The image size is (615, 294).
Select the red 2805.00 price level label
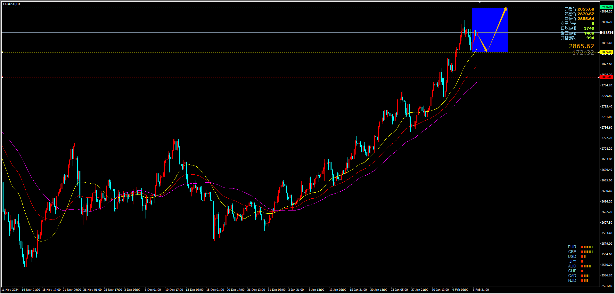[607, 77]
